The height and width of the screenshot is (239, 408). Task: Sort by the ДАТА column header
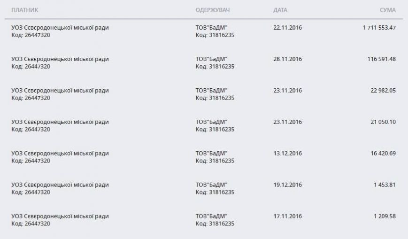280,10
